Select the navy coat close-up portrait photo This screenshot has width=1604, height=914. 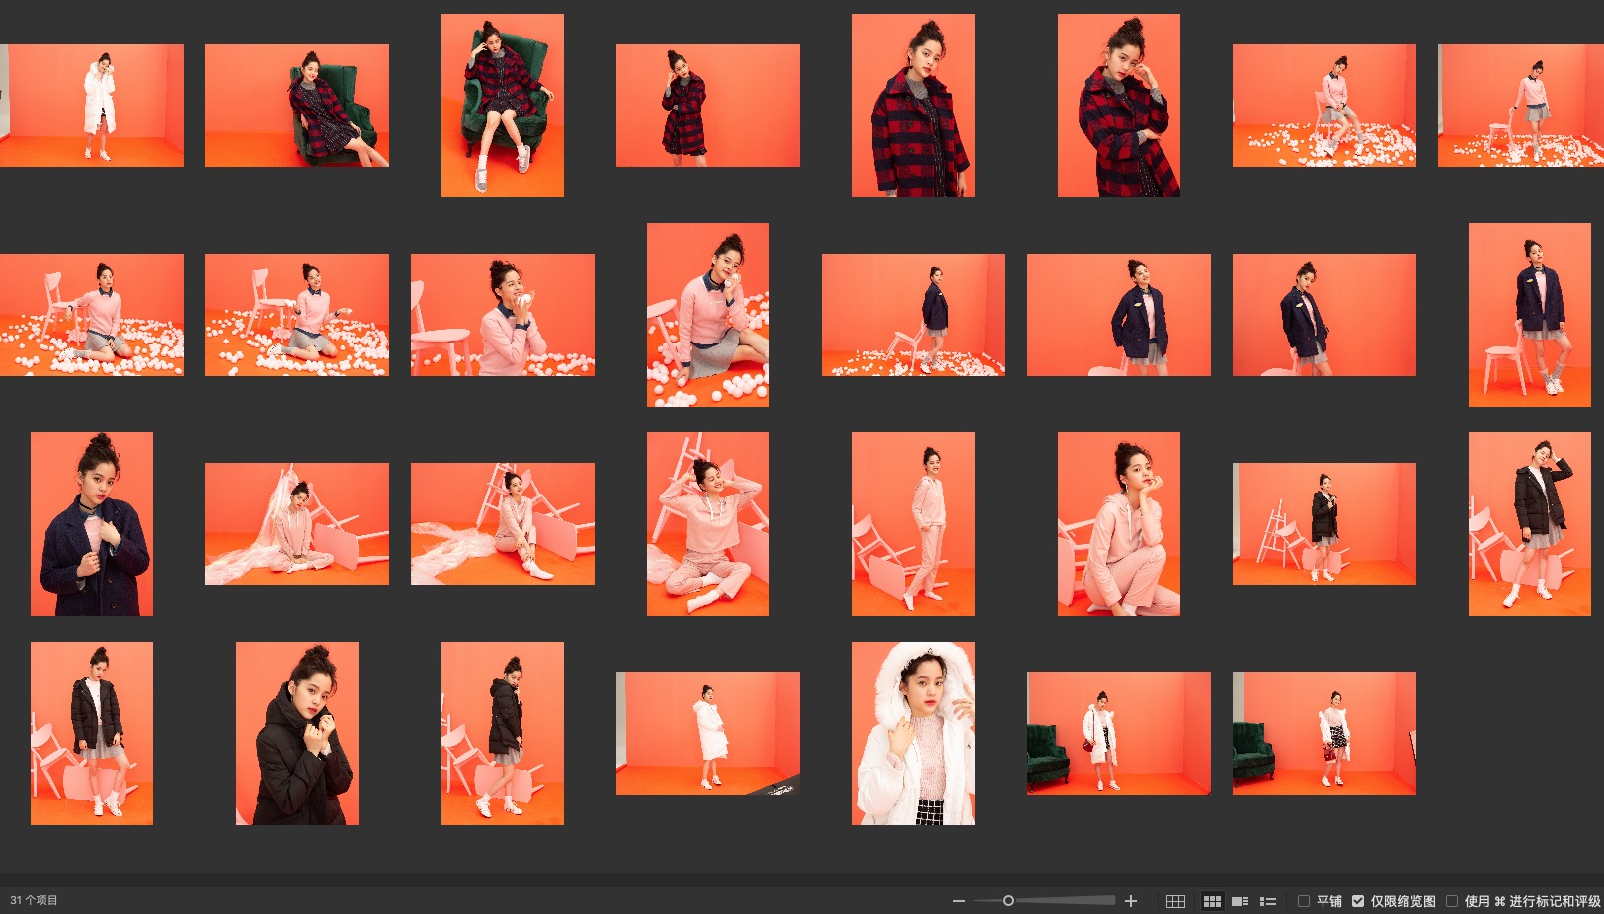[91, 524]
